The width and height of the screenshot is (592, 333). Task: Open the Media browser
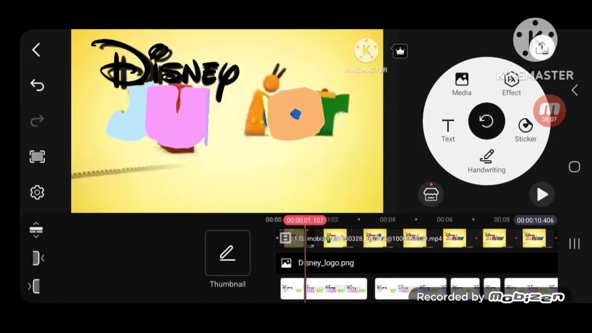(462, 84)
